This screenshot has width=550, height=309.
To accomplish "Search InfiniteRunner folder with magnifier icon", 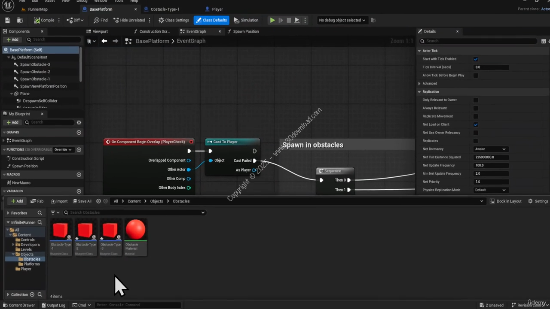I will 40,222.
